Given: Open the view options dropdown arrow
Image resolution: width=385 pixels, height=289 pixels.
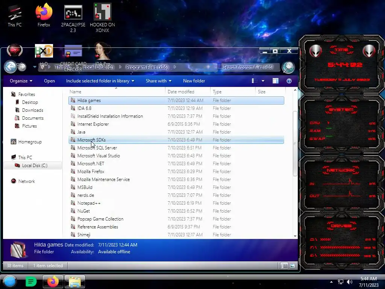Looking at the screenshot, I should (263, 81).
